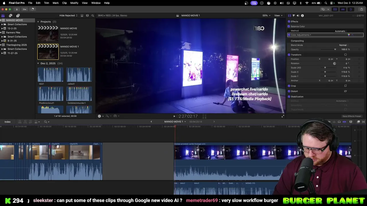Open the Keyword Editor key icon
Viewport: 367px width, 206px height.
tap(25, 9)
